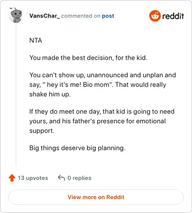
Task: Click "Big things deserve big planning" line
Action: 77,148
